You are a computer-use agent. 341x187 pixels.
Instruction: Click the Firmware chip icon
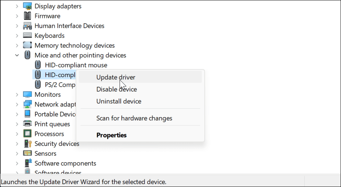(x=27, y=16)
